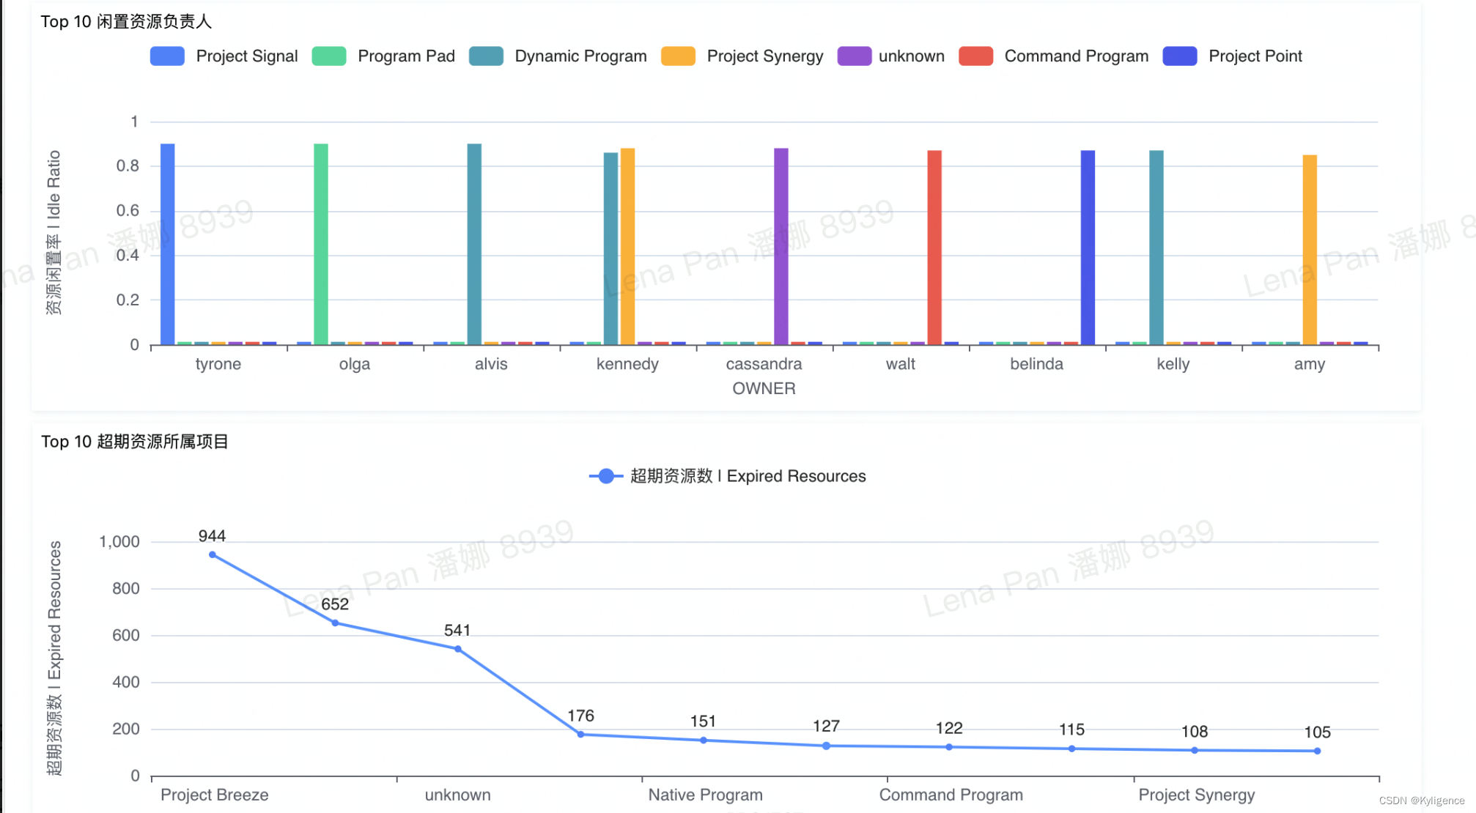This screenshot has height=813, width=1476.
Task: Click the 652 data point marker
Action: pyautogui.click(x=335, y=623)
